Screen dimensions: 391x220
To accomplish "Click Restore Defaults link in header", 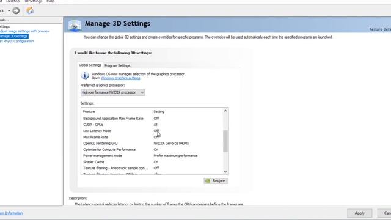I will (380, 29).
